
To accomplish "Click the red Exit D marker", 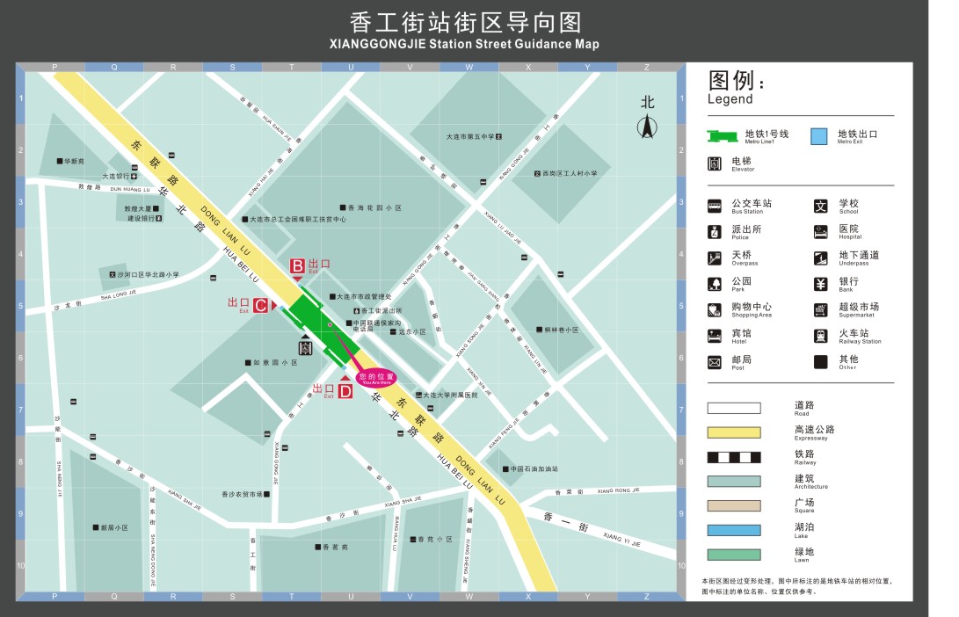I will pos(345,390).
